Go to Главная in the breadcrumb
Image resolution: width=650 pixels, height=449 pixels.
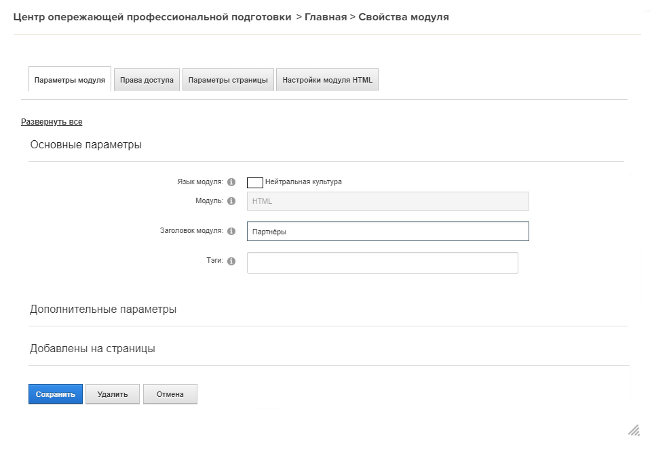click(325, 17)
